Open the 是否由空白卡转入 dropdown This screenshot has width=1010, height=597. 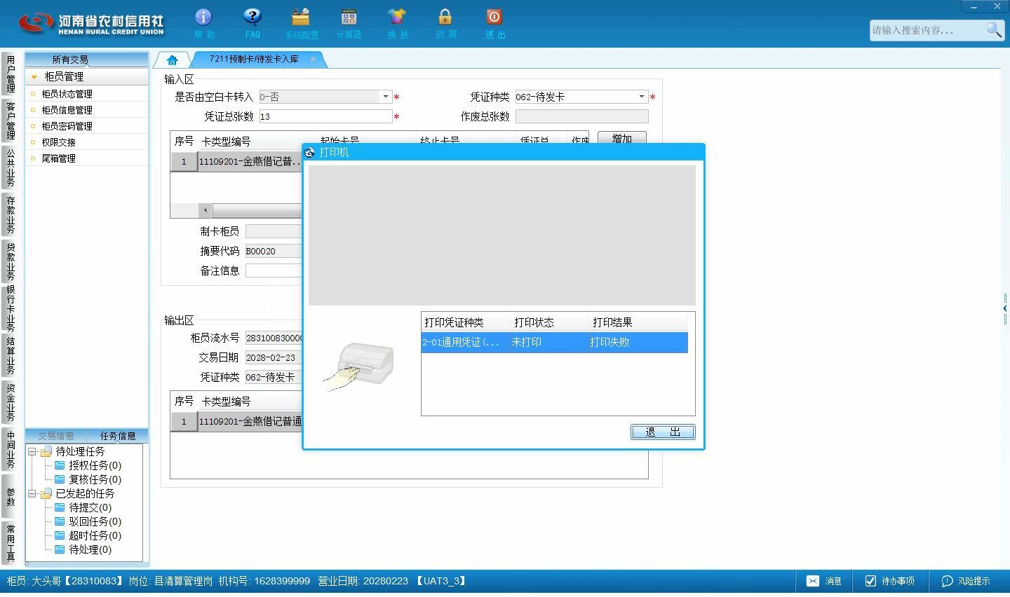click(385, 97)
